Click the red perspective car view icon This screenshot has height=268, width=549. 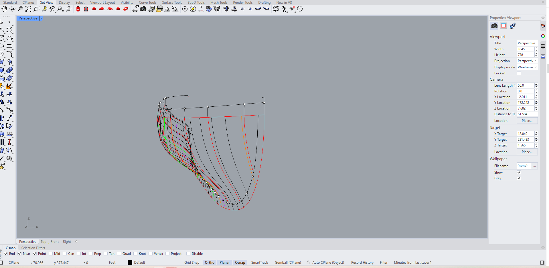click(x=126, y=9)
